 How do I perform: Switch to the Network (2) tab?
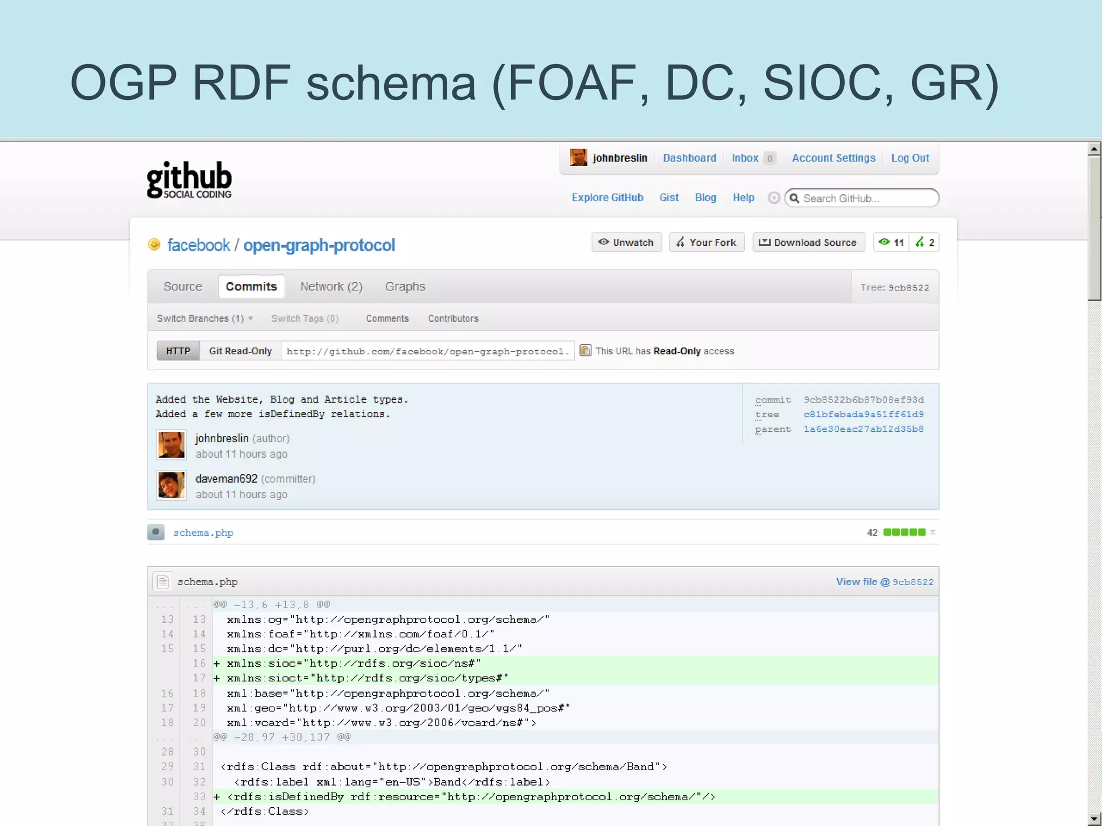point(331,287)
